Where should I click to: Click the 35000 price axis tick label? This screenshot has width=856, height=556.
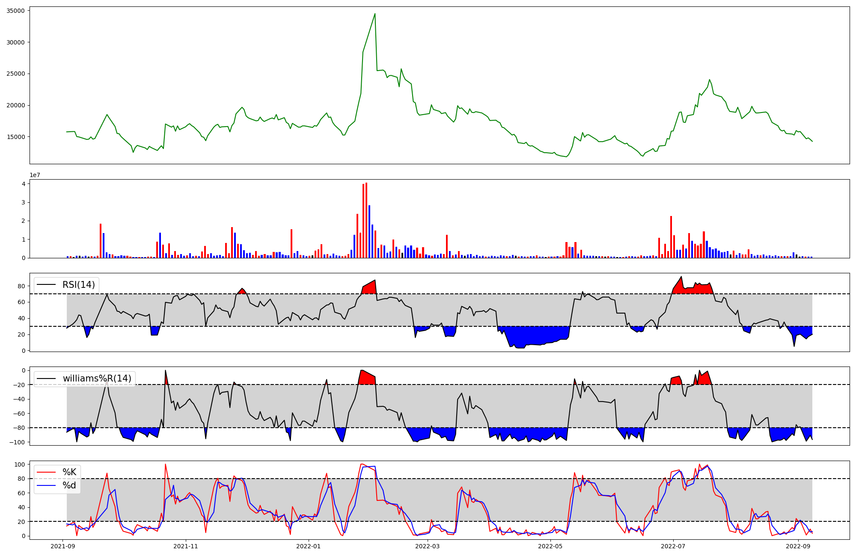click(16, 11)
